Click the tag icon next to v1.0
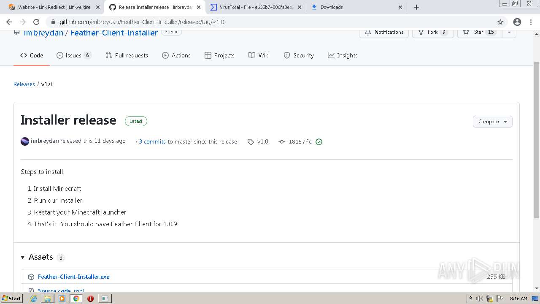The image size is (540, 304). point(251,142)
